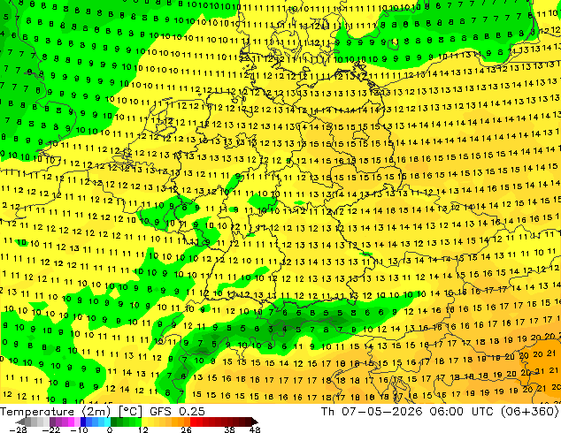Click the cyan swatch left of the 0 mark
561x433 pixels.
107,422
